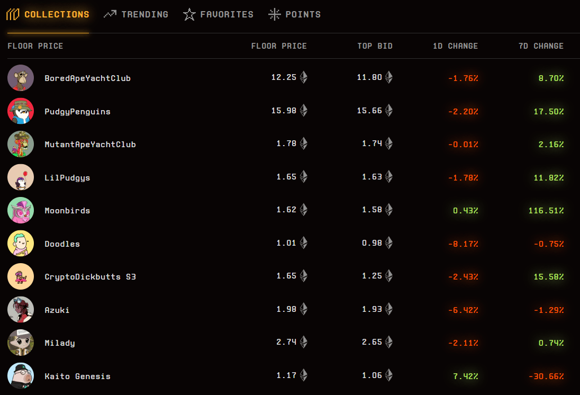Click BoredApeYachtClub -1.76% 1D change
This screenshot has width=580, height=395.
coord(463,78)
